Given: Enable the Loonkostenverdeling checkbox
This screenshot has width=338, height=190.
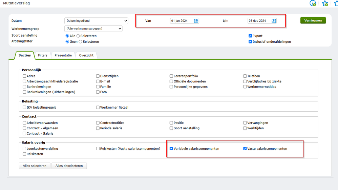Looking at the screenshot, I should point(24,149).
